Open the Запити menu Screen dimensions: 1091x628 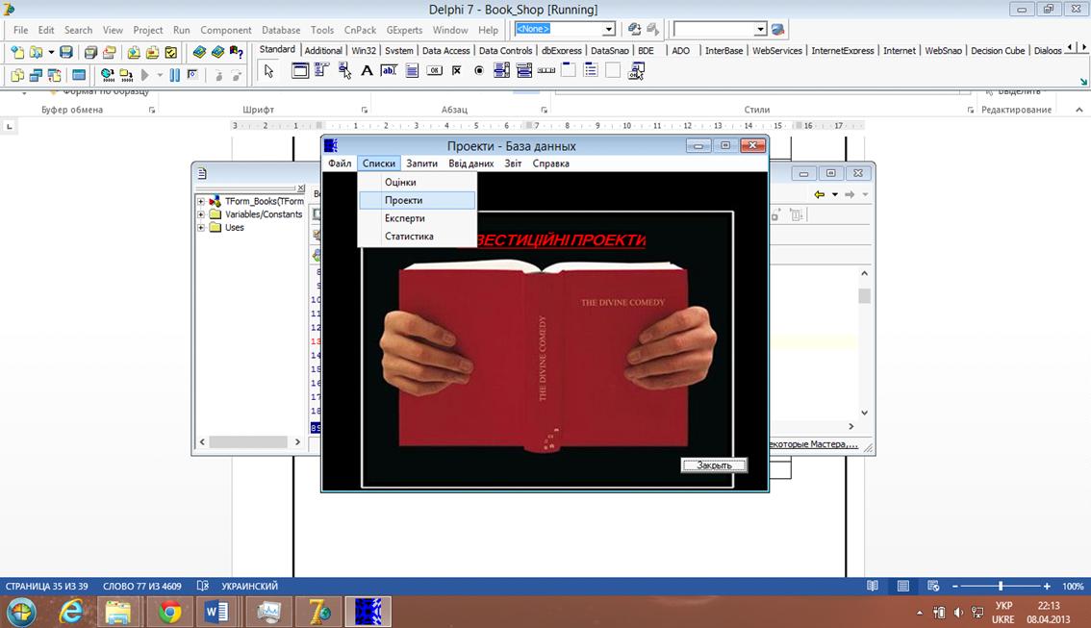click(421, 163)
